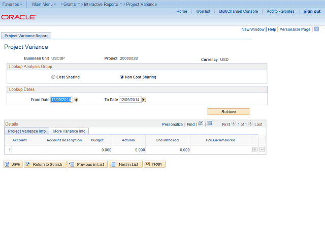325x244 pixels.
Task: Open the To Date calendar picker
Action: [x=144, y=100]
